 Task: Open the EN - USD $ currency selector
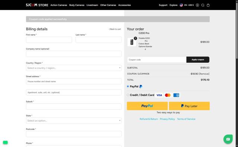(189, 5)
